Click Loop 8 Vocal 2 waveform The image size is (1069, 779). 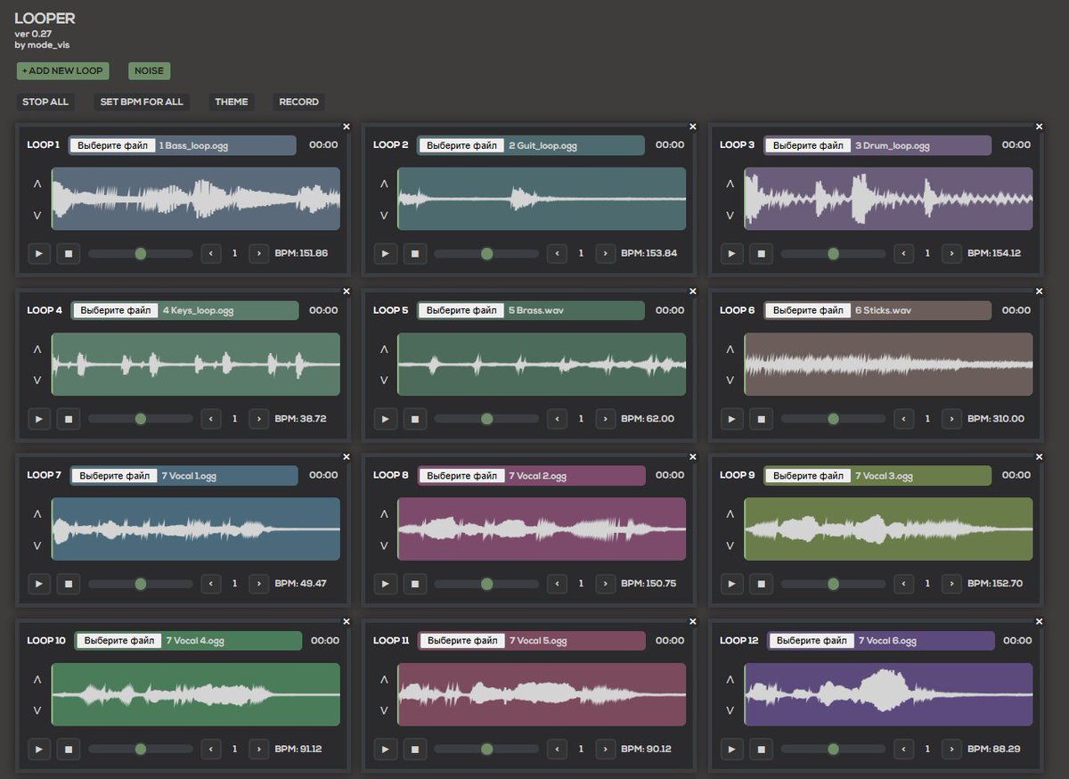(542, 529)
